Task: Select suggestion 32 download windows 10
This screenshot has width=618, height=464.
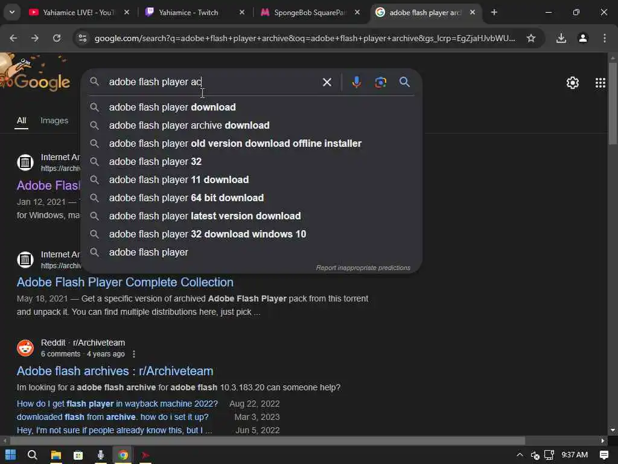Action: [252, 234]
